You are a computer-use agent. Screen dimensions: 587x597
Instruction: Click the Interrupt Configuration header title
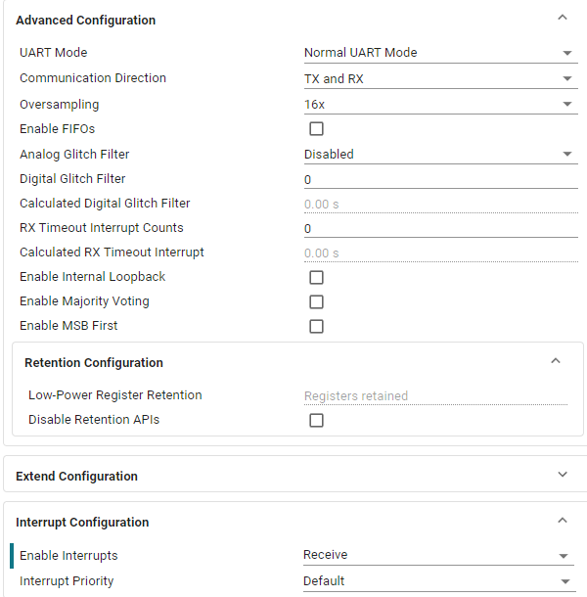click(82, 523)
